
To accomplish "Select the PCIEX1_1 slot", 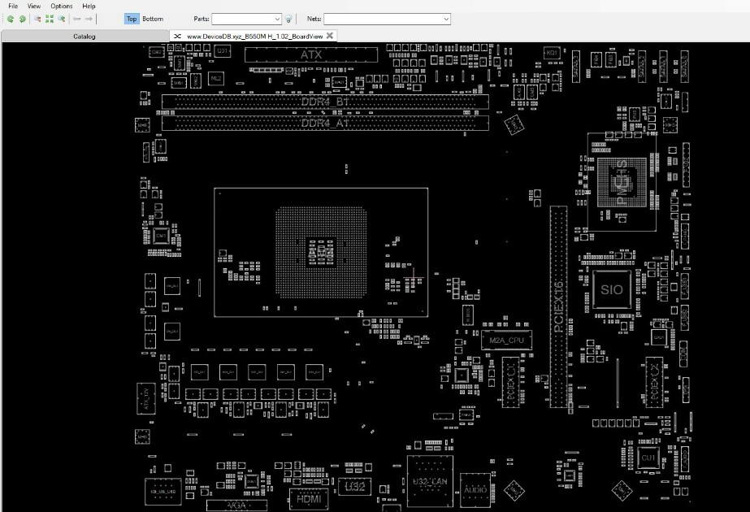I will point(510,382).
